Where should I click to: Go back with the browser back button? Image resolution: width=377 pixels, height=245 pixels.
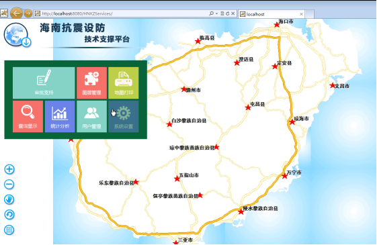pos(16,13)
